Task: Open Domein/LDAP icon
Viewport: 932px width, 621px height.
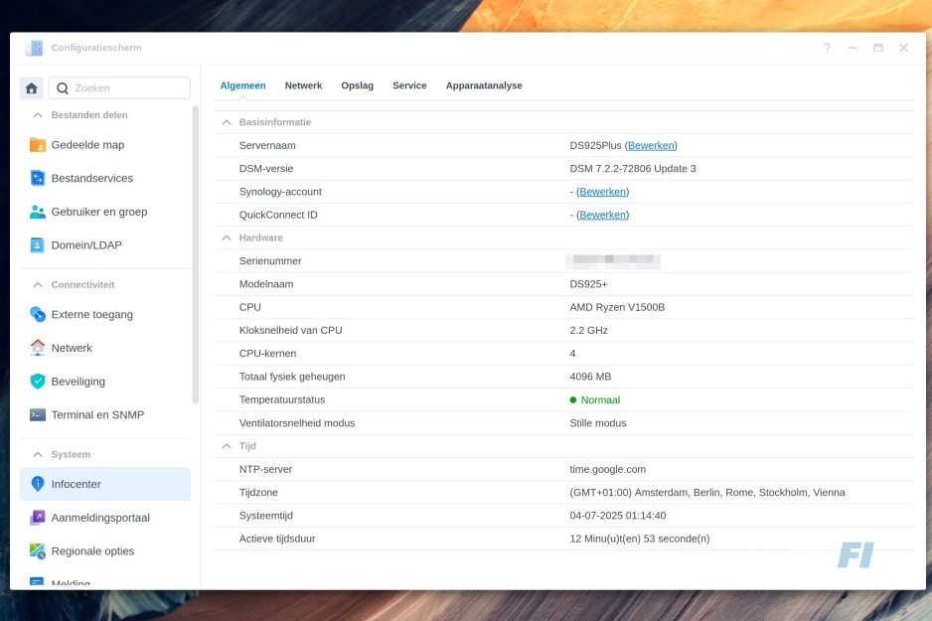Action: coord(38,244)
